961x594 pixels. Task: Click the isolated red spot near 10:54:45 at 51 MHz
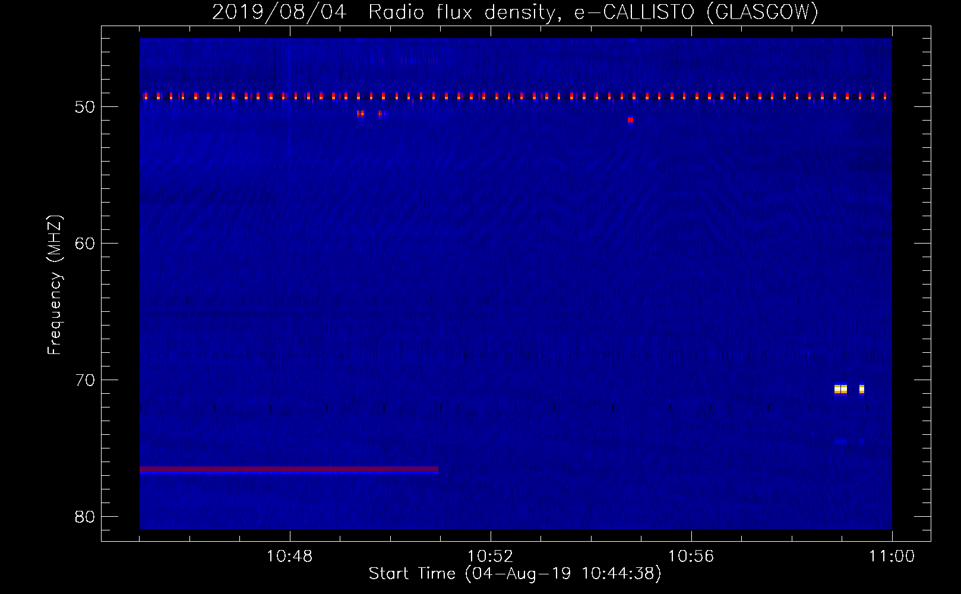630,120
